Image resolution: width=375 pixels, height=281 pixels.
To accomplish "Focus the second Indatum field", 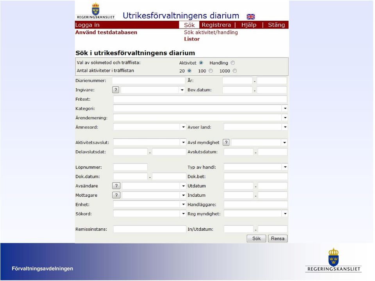I will [273, 195].
